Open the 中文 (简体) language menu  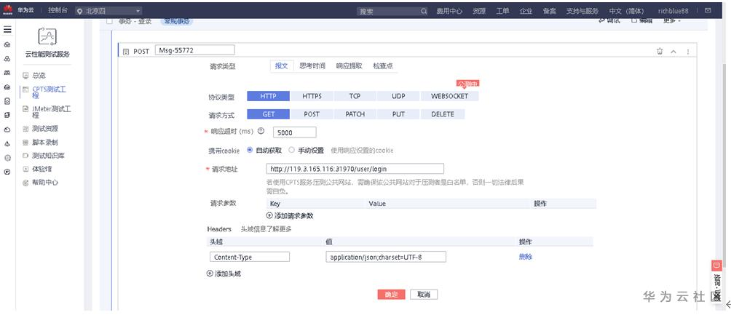626,11
